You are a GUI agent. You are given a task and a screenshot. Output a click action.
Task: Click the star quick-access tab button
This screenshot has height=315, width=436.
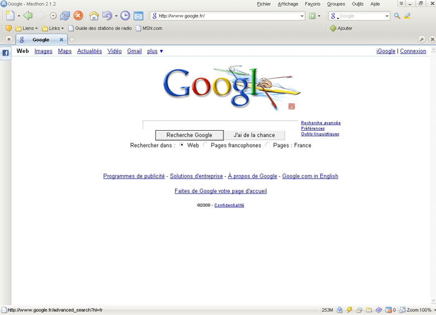[x=9, y=39]
